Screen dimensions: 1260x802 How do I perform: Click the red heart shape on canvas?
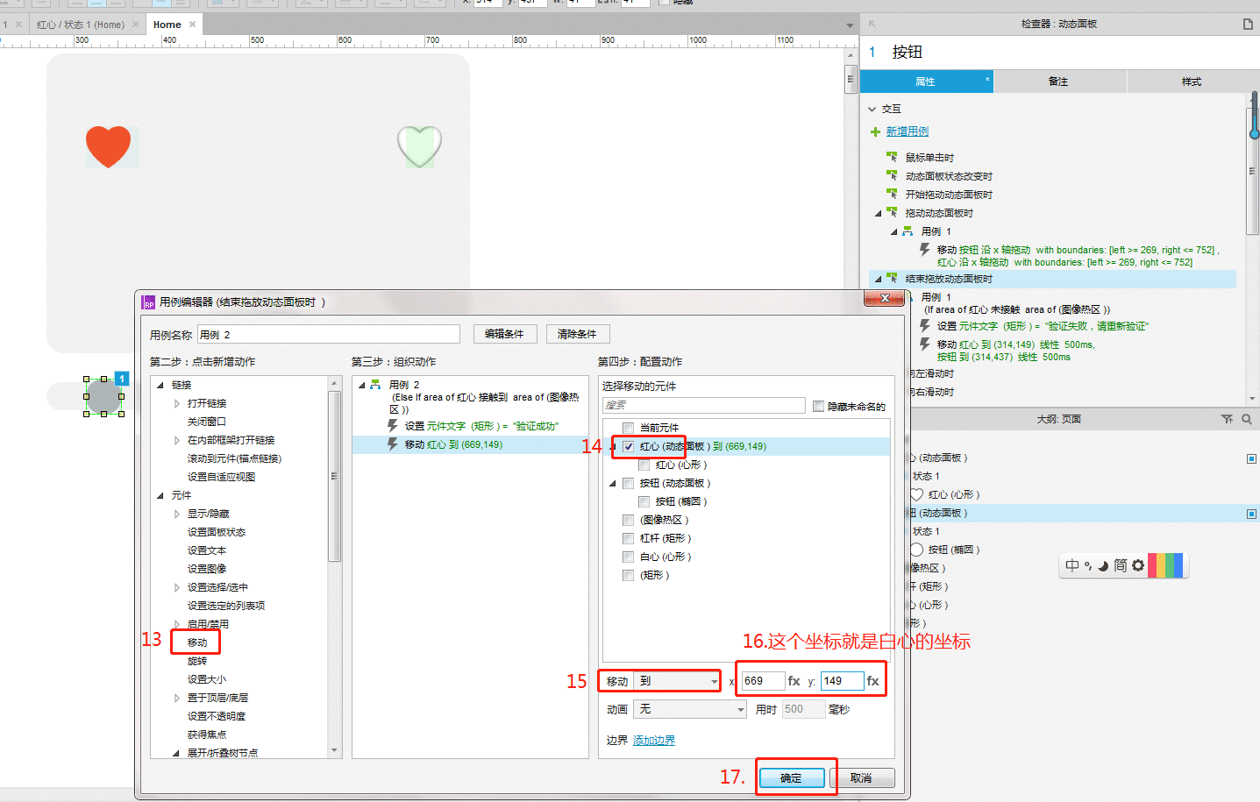coord(108,145)
